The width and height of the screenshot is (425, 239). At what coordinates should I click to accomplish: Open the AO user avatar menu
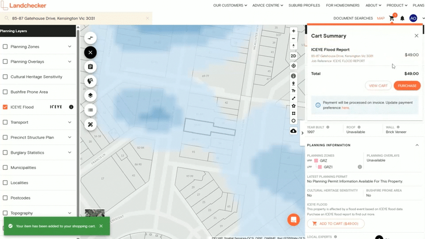tap(413, 18)
